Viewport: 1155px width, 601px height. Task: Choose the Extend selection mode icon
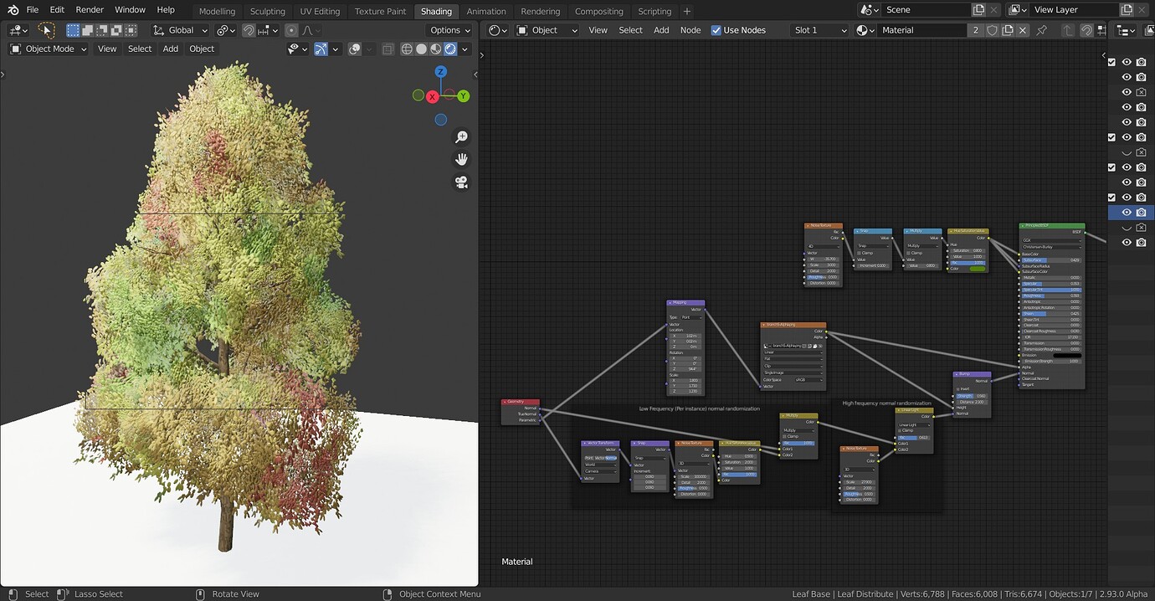[87, 30]
